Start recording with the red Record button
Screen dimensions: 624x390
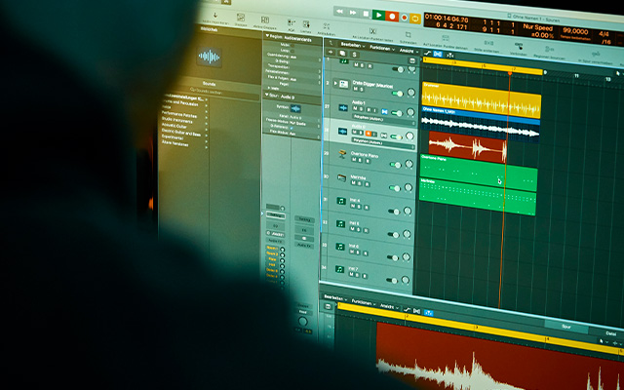(x=392, y=17)
